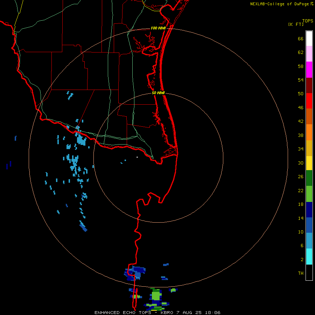315x315 pixels.
Task: Click the KBRO station identifier in the footer
Action: (167, 313)
